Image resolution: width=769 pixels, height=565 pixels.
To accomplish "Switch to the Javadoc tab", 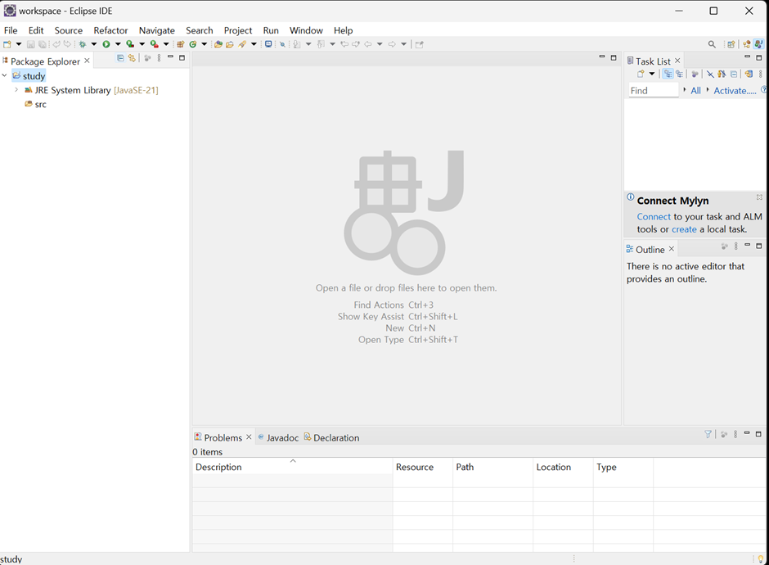I will tap(278, 437).
